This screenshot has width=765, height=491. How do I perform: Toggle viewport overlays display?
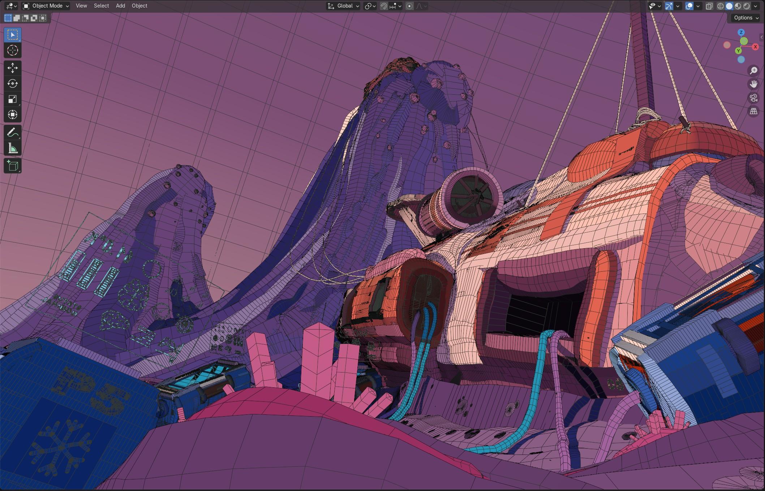tap(689, 6)
